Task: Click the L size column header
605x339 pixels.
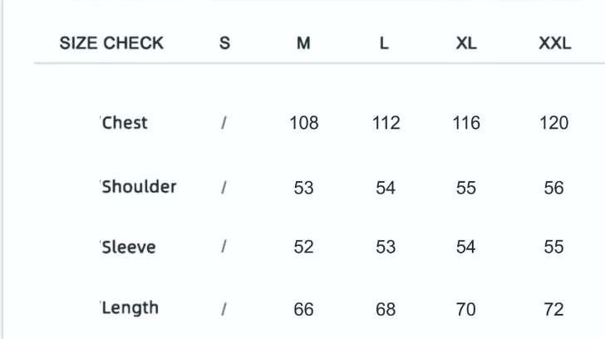Action: click(384, 44)
